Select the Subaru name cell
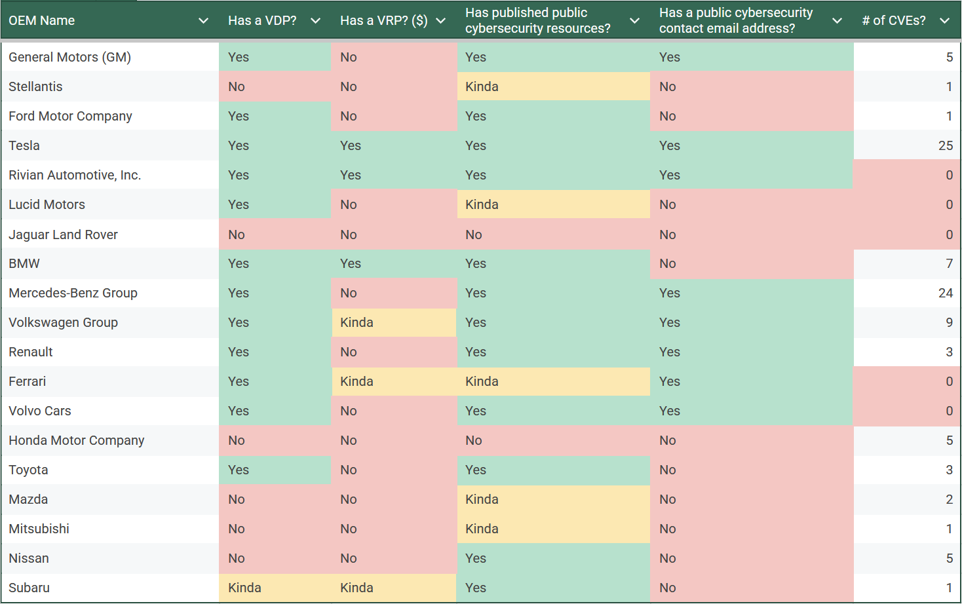Viewport: 962px width, 604px height. click(x=110, y=588)
